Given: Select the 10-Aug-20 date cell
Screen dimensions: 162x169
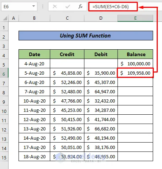Looking at the screenshot, I should click(x=35, y=101).
